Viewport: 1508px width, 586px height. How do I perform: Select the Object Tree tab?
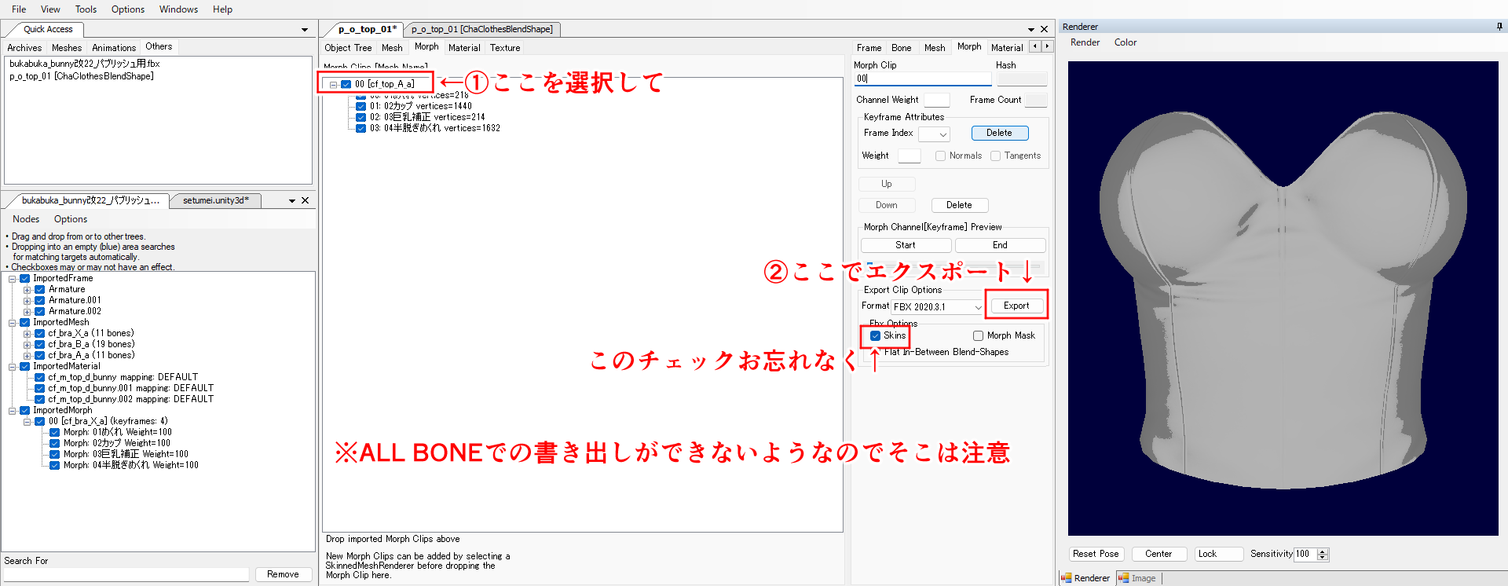pos(348,48)
